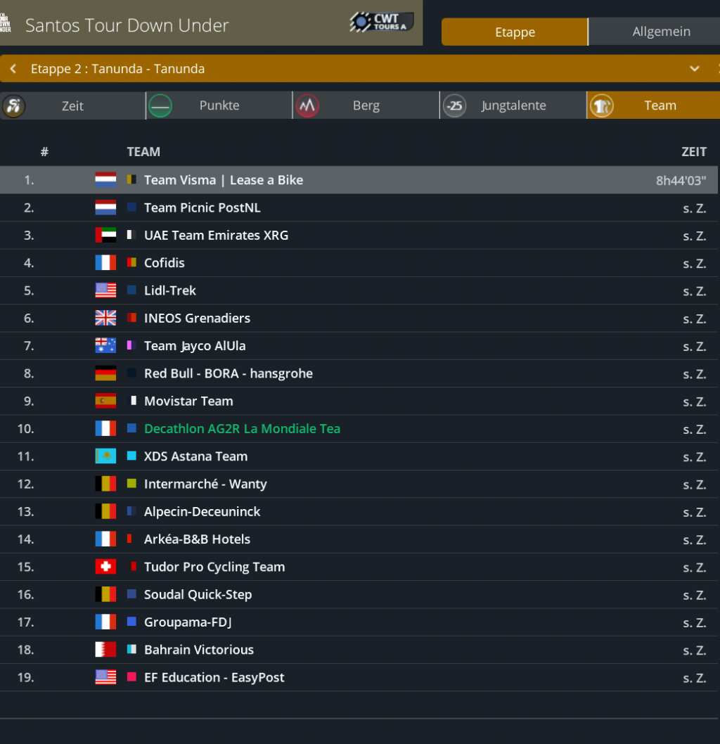The width and height of the screenshot is (720, 744).
Task: Click the Team jersey icon
Action: coord(601,106)
